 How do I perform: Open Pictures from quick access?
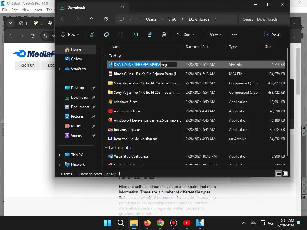77,116
